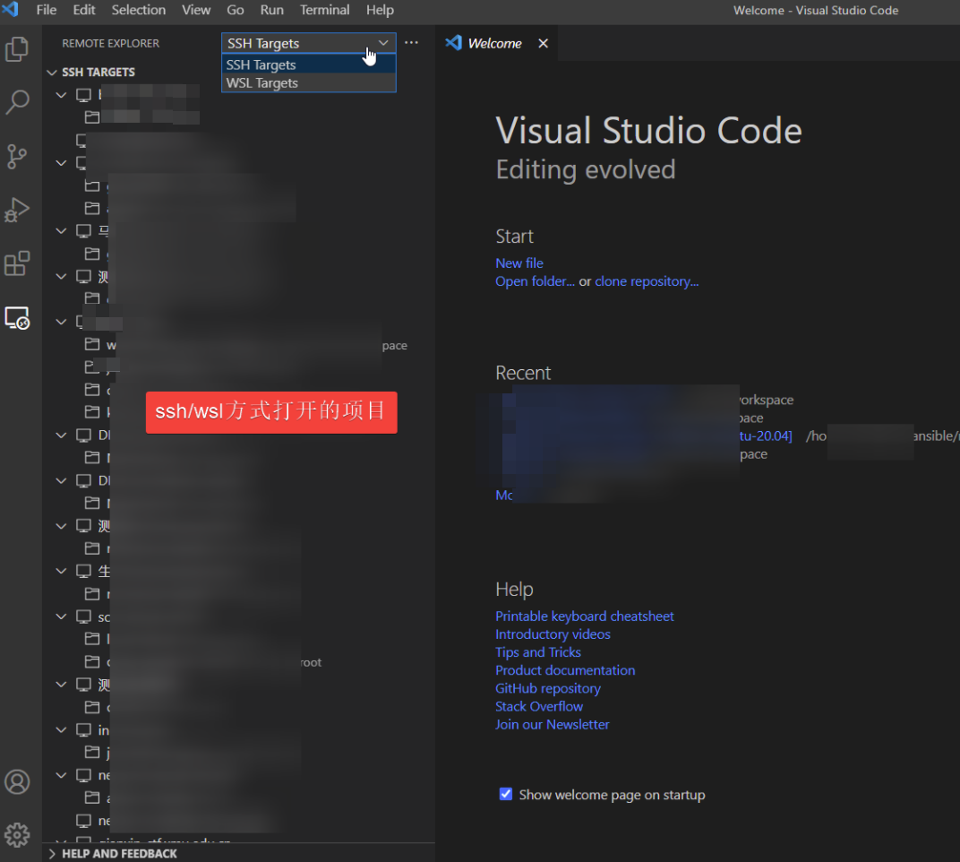Image resolution: width=960 pixels, height=862 pixels.
Task: Select the Remote Explorer activity icon
Action: [x=17, y=318]
